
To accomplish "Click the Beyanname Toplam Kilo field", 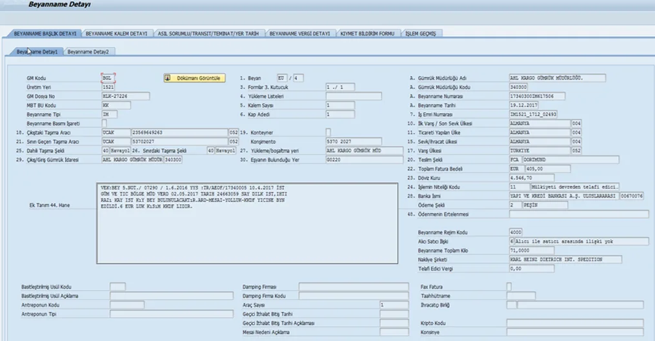I will pyautogui.click(x=532, y=251).
